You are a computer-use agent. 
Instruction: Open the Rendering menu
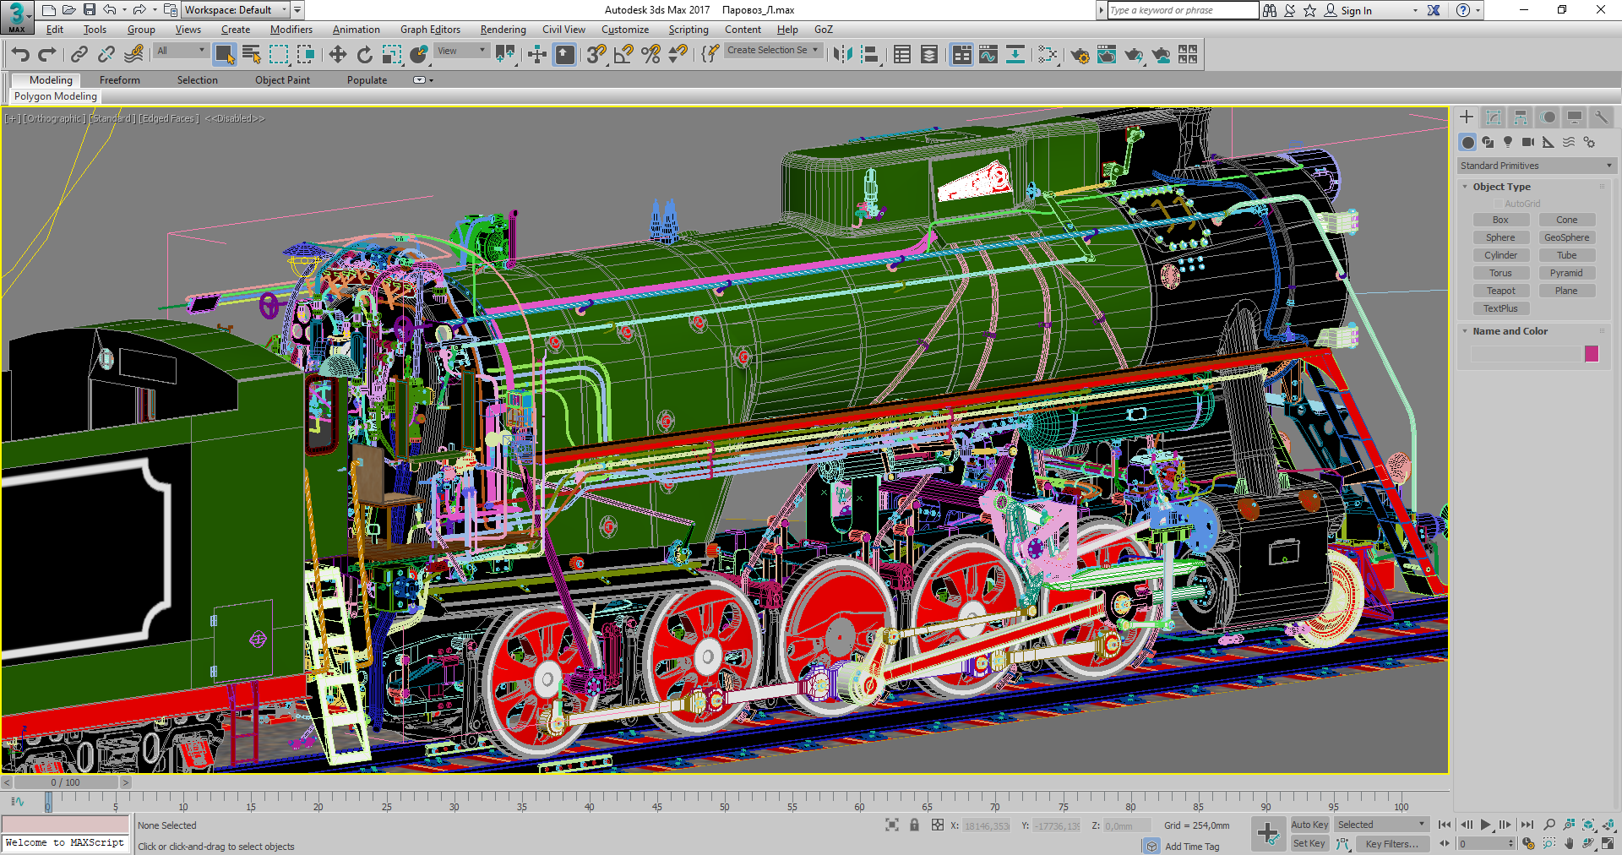(503, 30)
